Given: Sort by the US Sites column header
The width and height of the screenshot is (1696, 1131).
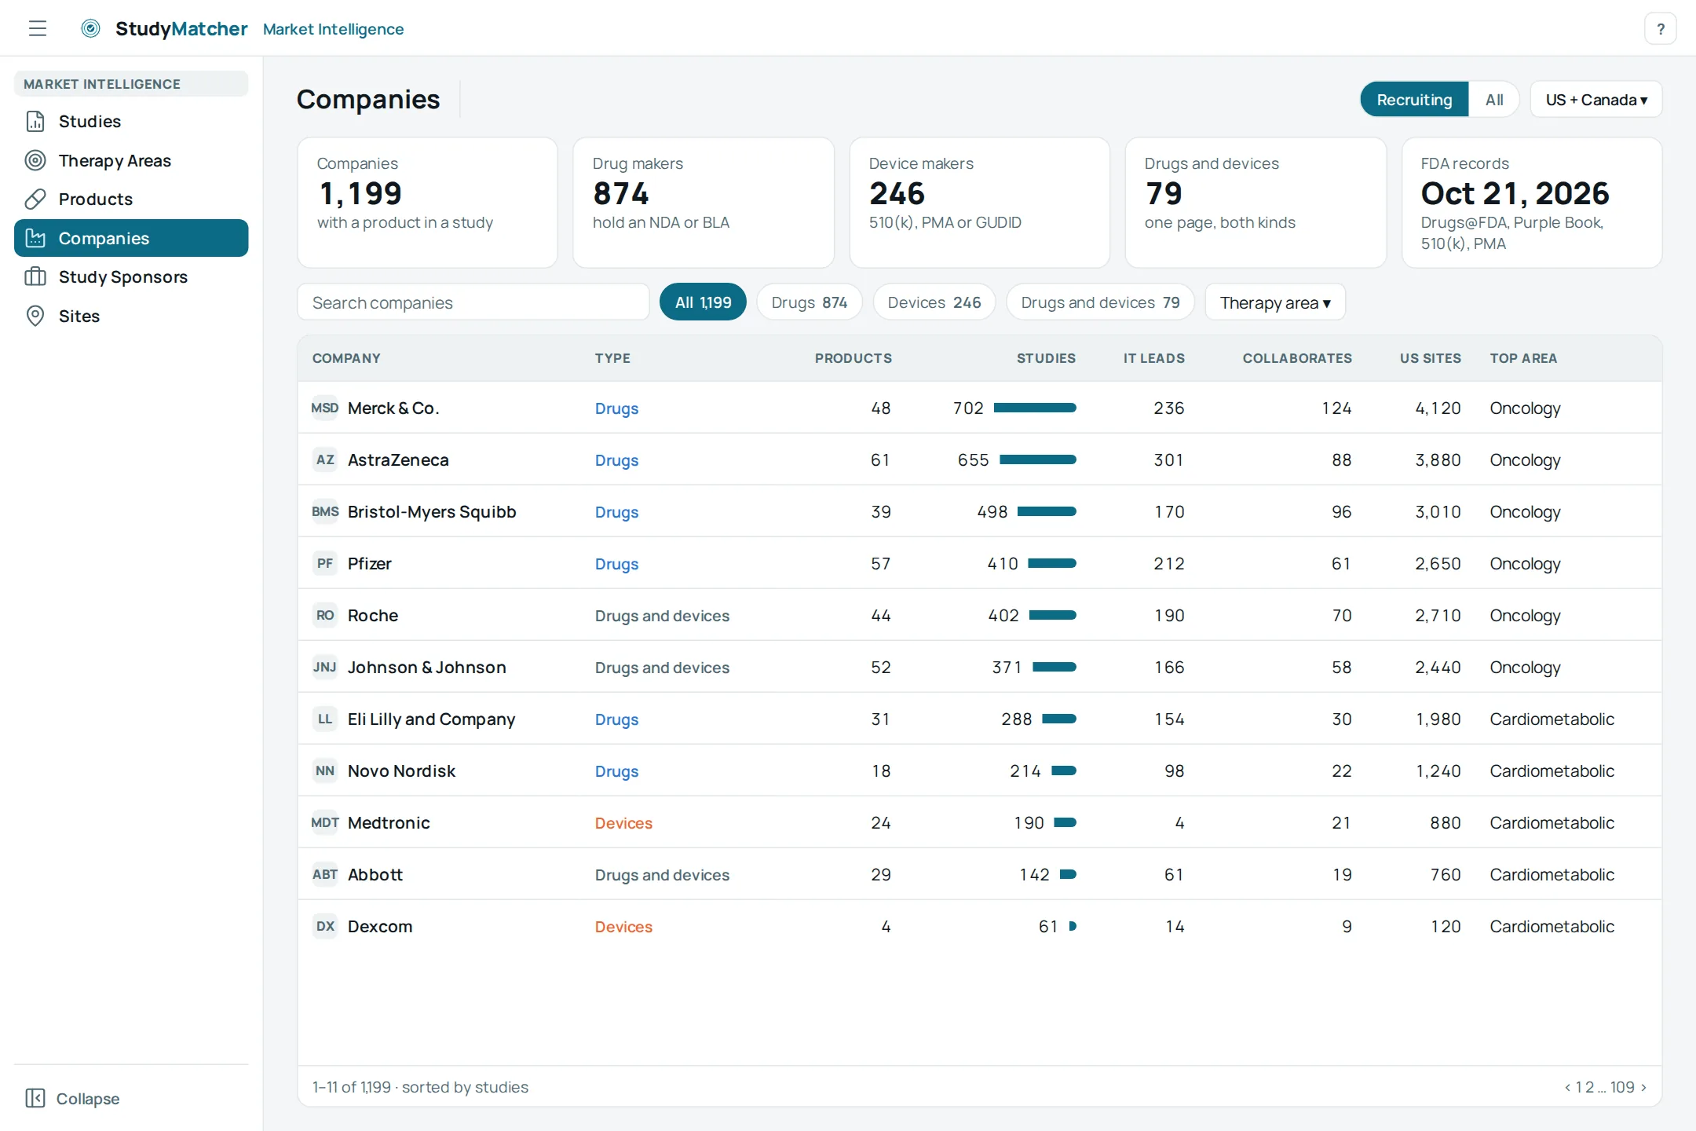Looking at the screenshot, I should coord(1430,358).
